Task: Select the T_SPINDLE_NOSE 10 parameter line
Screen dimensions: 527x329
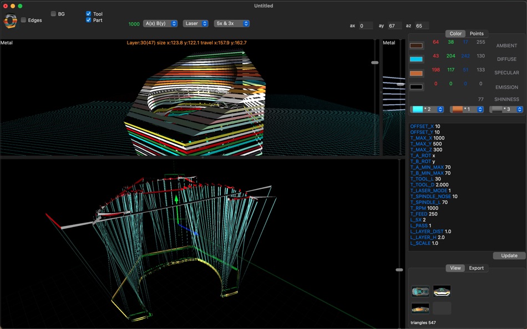Action: [x=434, y=197]
